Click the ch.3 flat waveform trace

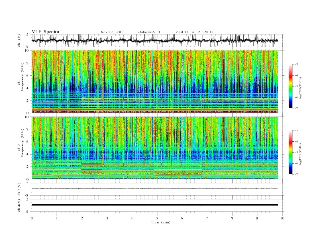pos(155,188)
